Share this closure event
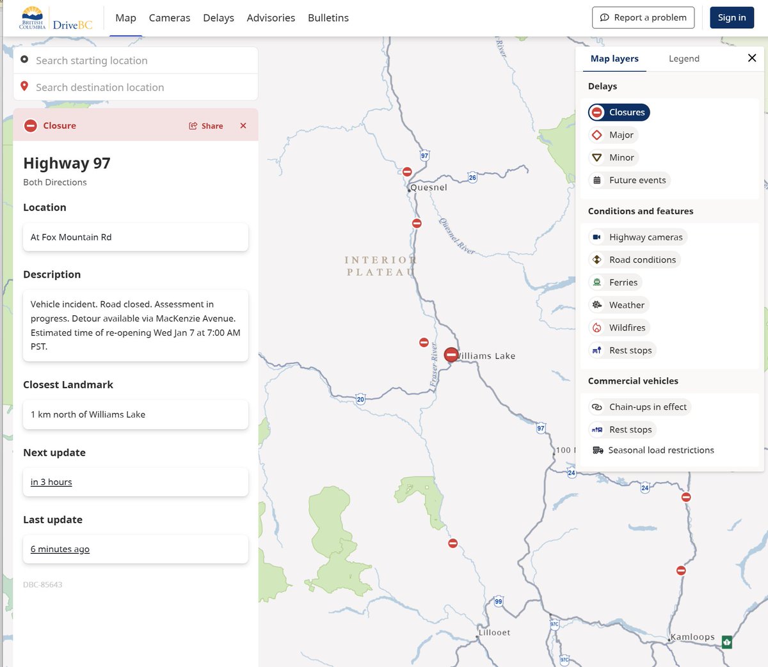The height and width of the screenshot is (667, 768). [206, 126]
